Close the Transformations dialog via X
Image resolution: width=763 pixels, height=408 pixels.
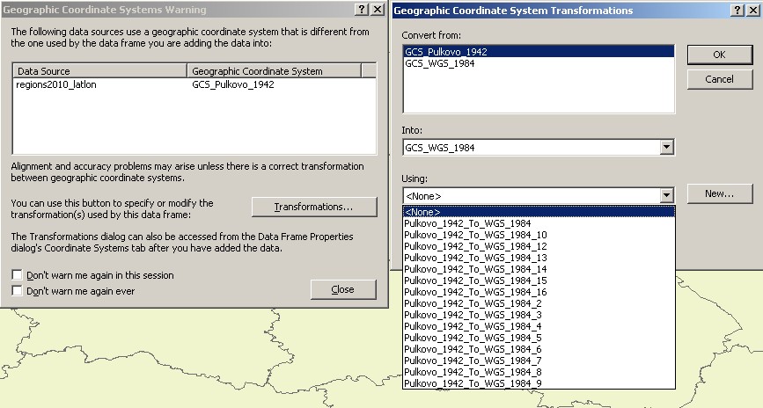tap(753, 11)
